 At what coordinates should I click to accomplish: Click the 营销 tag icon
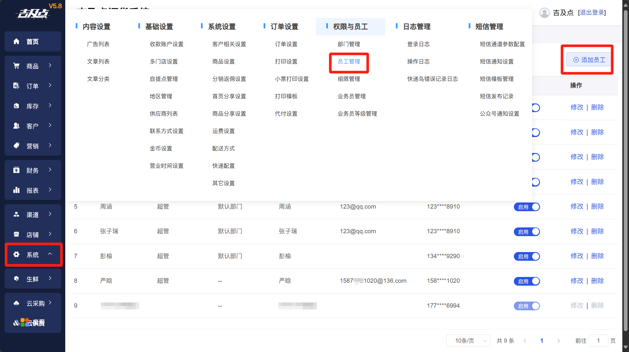click(x=17, y=146)
